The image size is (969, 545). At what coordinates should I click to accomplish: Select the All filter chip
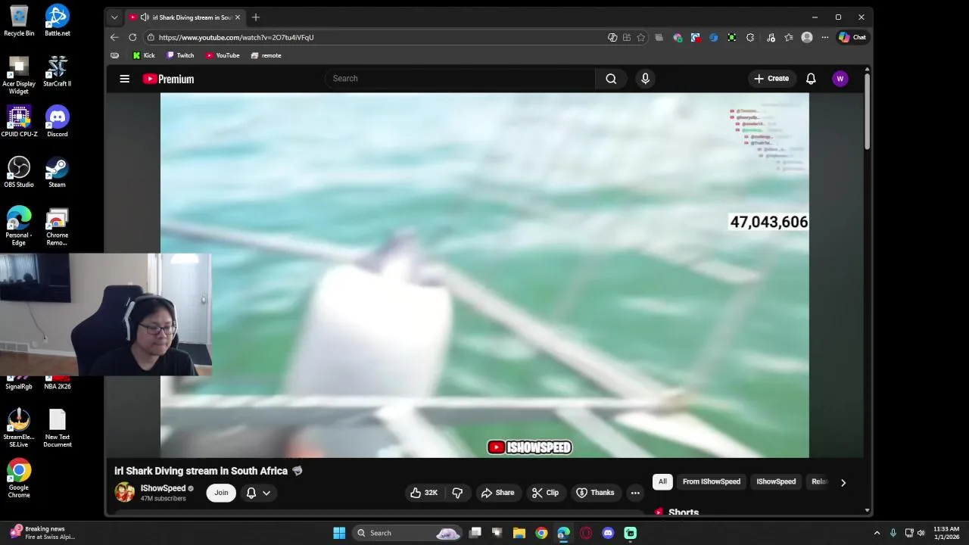click(x=662, y=481)
